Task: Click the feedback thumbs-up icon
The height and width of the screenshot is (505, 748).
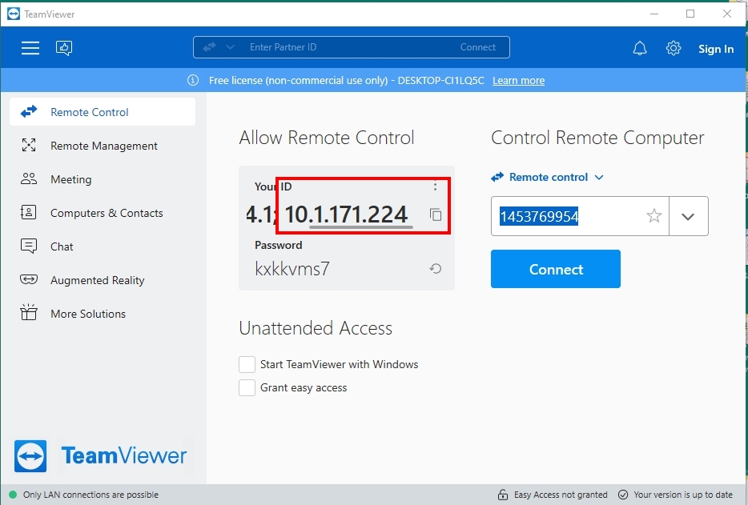Action: [64, 48]
